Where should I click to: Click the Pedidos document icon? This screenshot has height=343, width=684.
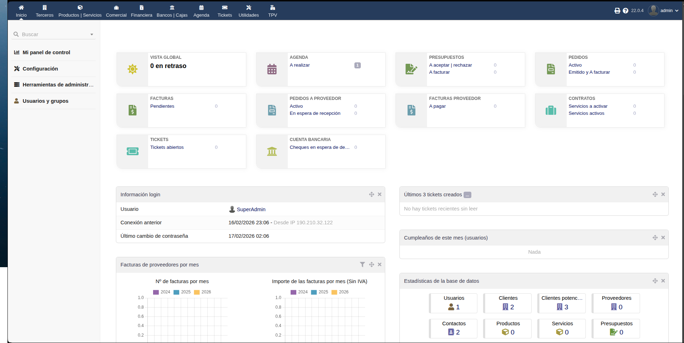tap(551, 69)
